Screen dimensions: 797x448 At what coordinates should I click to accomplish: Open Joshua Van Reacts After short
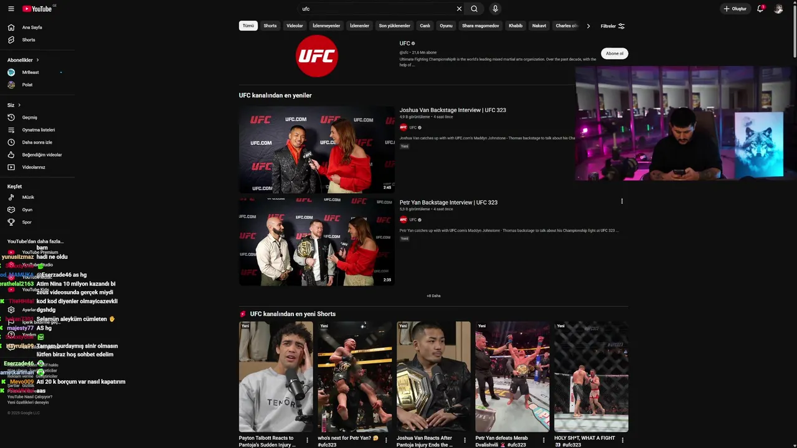point(434,376)
